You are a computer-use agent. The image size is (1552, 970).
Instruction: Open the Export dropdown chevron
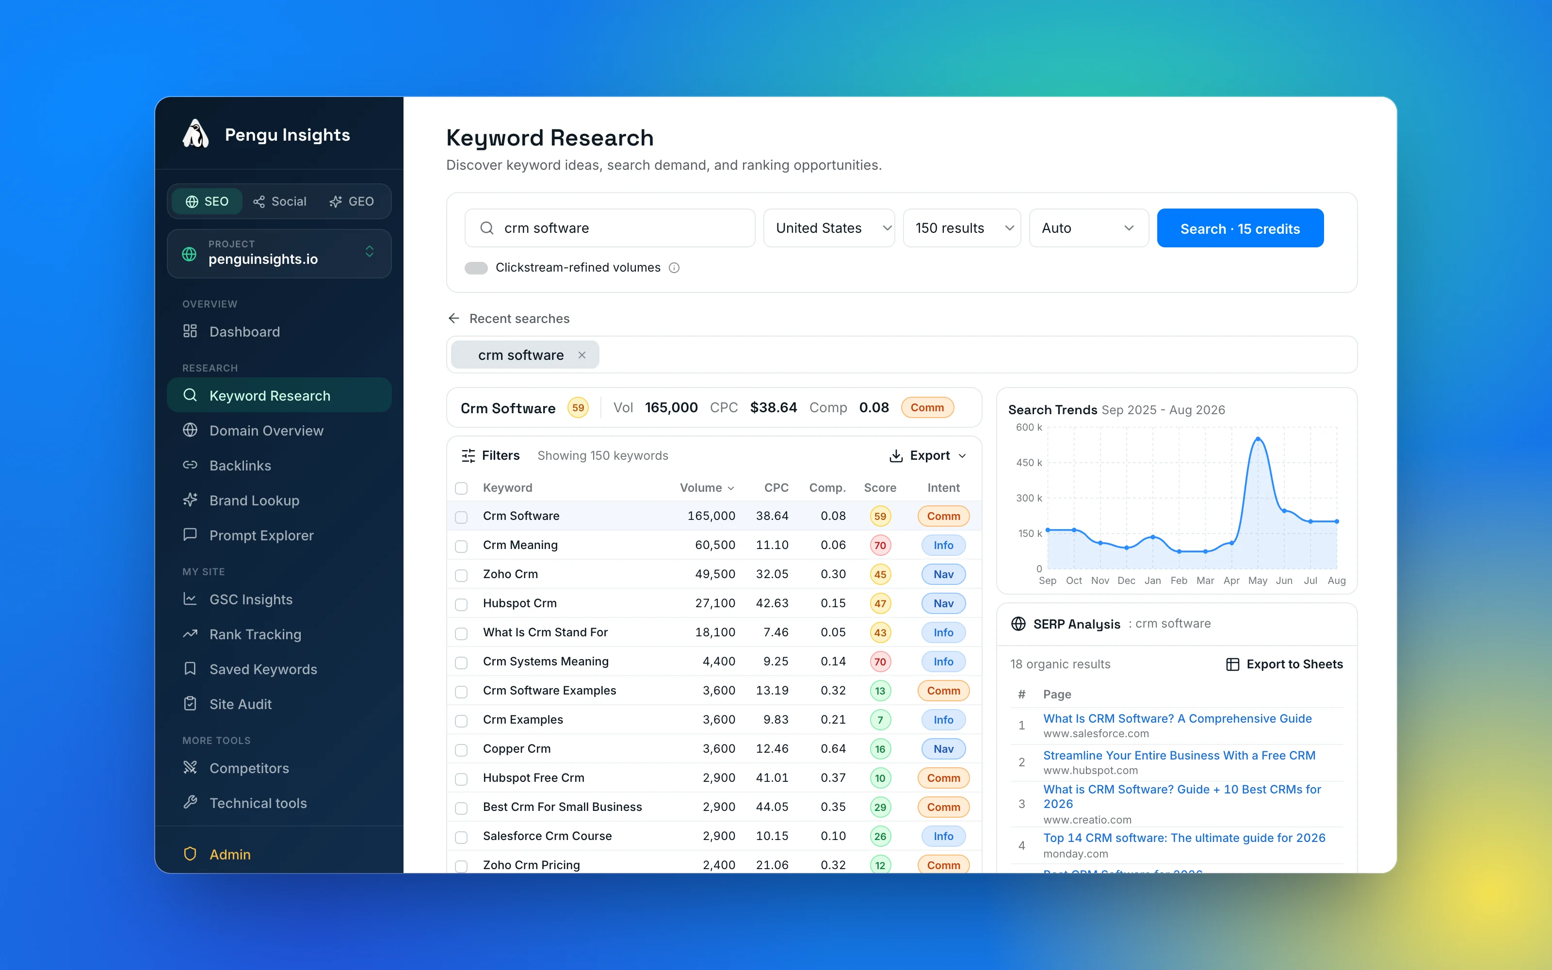(962, 455)
